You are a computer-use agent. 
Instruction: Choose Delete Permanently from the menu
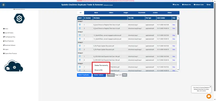tap(101, 66)
